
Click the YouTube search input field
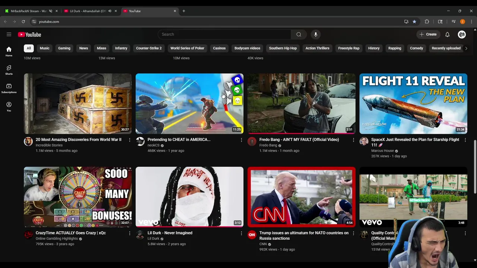tap(224, 35)
